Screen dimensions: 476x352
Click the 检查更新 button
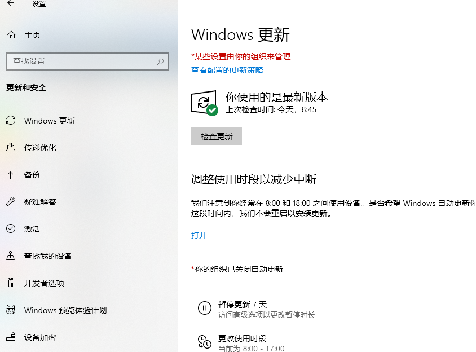tap(217, 136)
